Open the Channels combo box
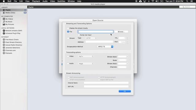The height and width of the screenshot is (110, 196). tap(123, 67)
